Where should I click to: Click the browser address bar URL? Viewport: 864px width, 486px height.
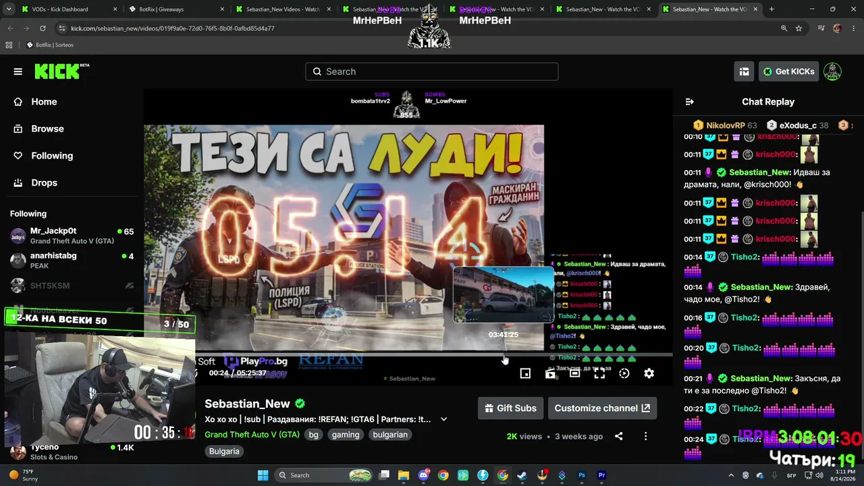pos(173,28)
